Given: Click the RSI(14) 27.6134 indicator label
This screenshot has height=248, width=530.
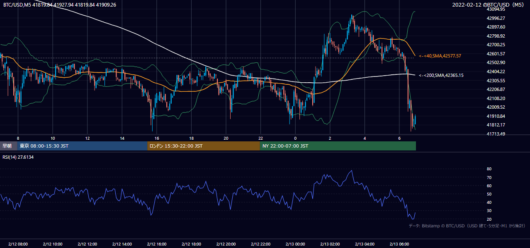Looking at the screenshot, I should point(18,157).
